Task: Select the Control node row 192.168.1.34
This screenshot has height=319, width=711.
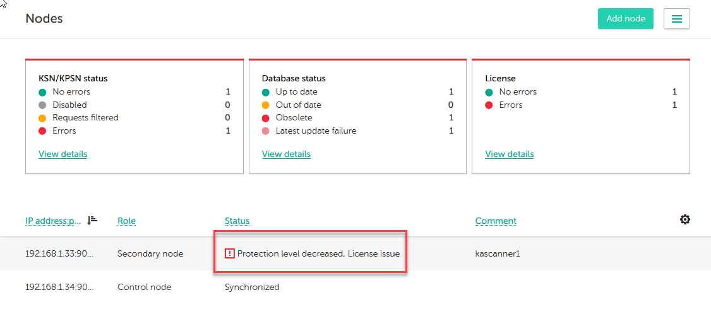Action: click(x=59, y=287)
